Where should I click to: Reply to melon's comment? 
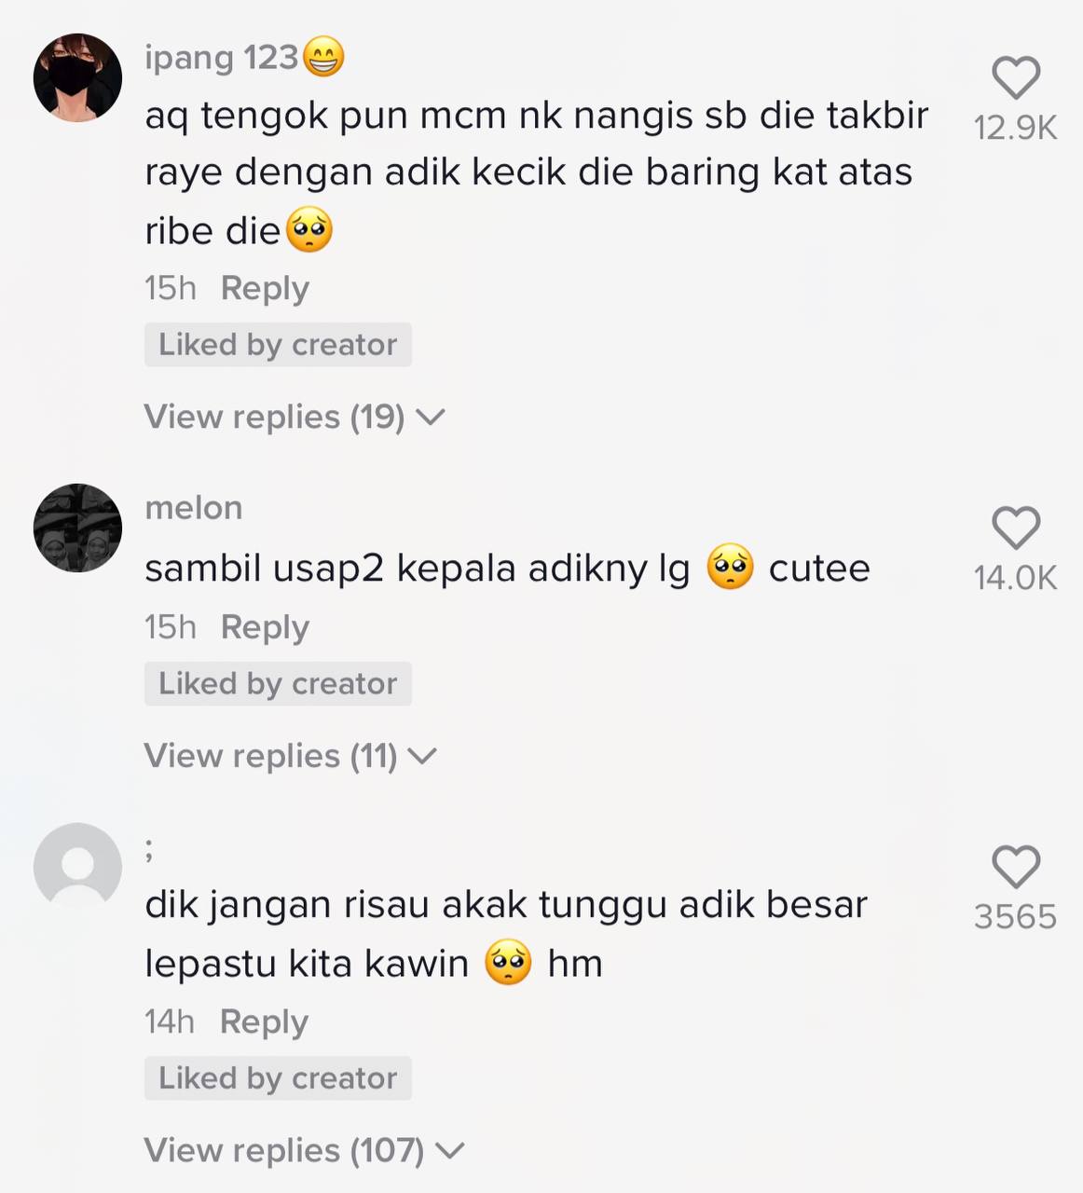click(x=265, y=628)
